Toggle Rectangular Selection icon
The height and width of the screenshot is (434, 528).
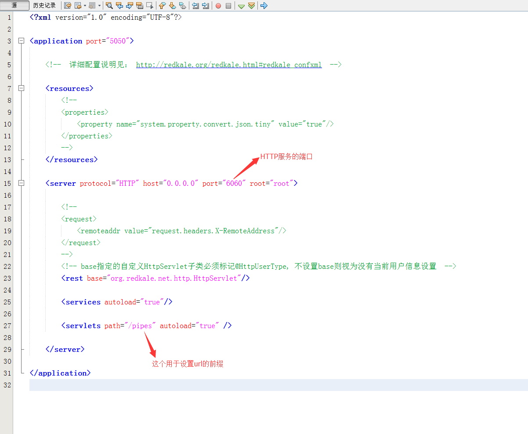pos(150,6)
